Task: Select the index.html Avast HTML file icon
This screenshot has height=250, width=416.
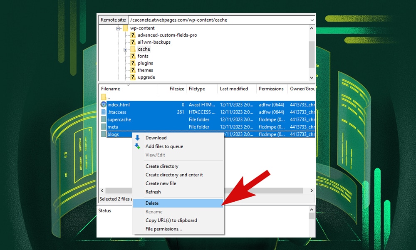Action: click(103, 104)
